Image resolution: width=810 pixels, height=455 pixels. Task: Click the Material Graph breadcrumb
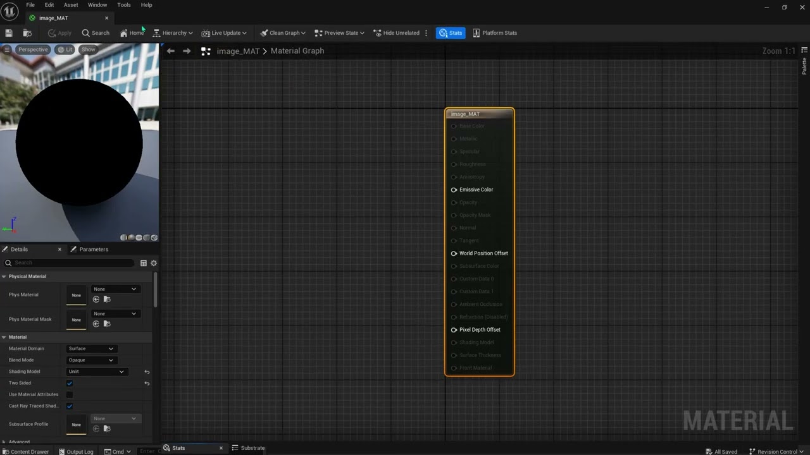[x=297, y=51]
